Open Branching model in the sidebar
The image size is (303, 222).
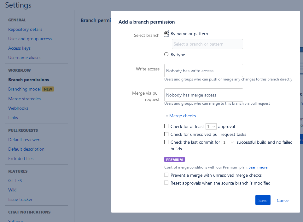(24, 89)
